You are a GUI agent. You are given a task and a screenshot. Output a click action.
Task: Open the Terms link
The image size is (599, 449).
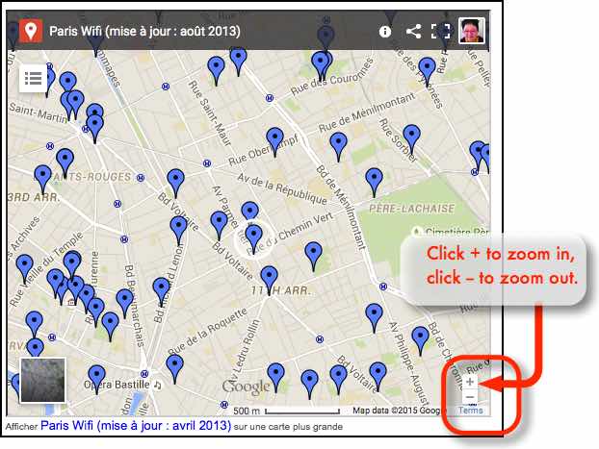(471, 411)
